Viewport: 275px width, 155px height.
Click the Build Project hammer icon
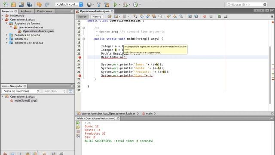point(99,4)
